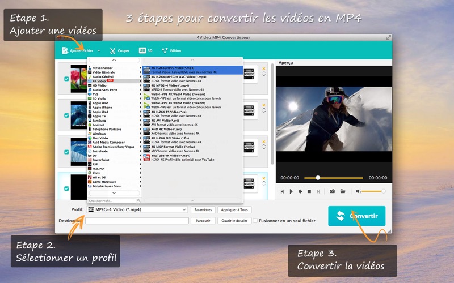Take a snapshot with camera icon
This screenshot has width=454, height=283.
tap(332, 191)
